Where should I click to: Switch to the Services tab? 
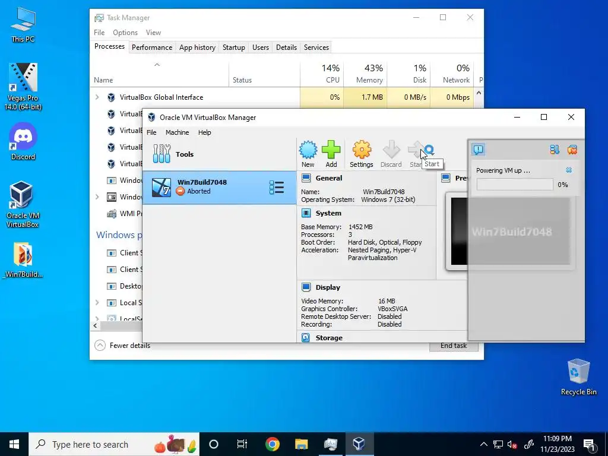316,47
